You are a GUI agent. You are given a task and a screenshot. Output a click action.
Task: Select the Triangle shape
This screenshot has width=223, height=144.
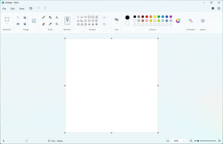[78, 21]
